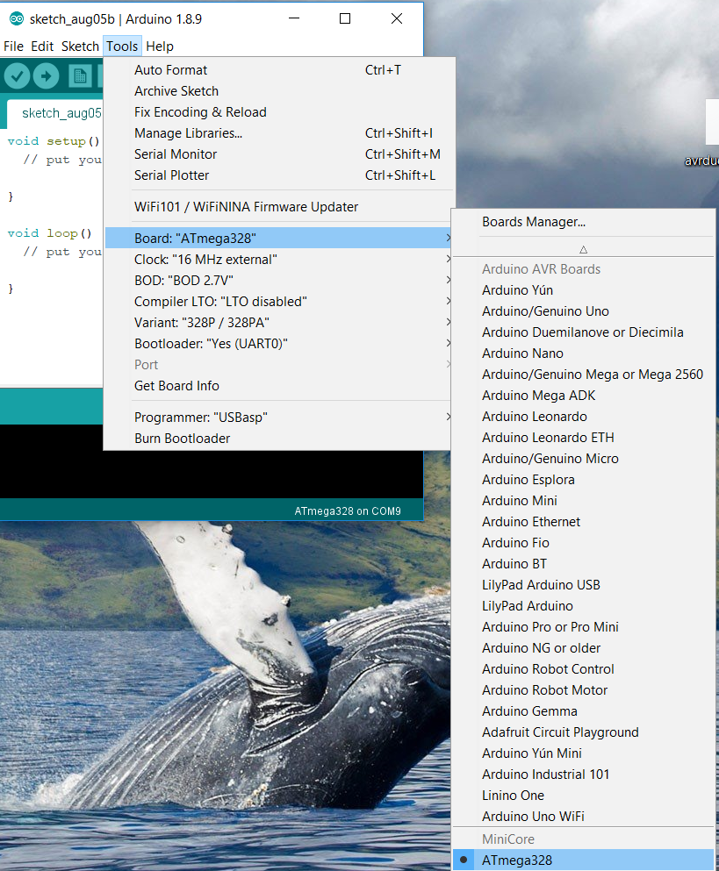
Task: Select Arduino Pro or Pro Mini
Action: pyautogui.click(x=583, y=627)
